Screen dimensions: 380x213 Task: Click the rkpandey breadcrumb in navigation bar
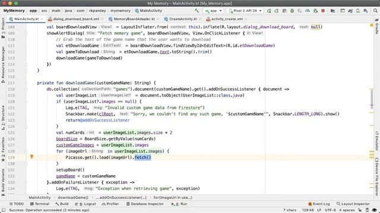[97, 11]
